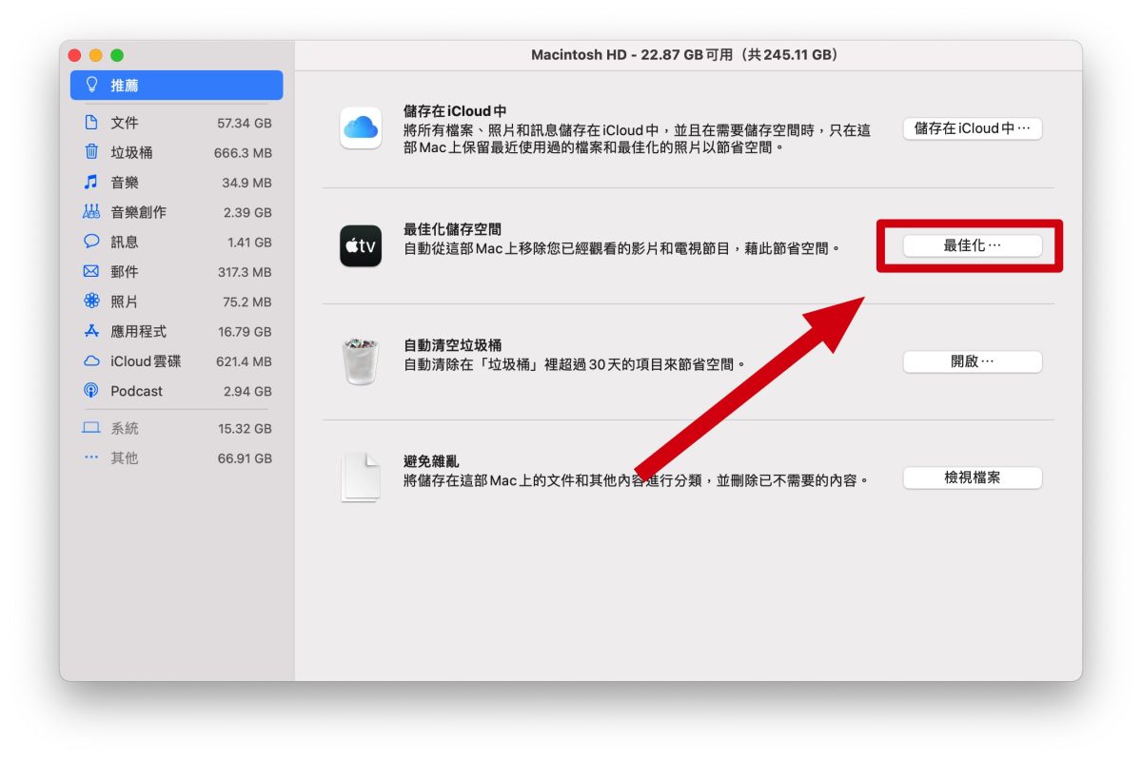Click the 垃圾桶 trash icon in sidebar
This screenshot has height=760, width=1142.
pyautogui.click(x=91, y=152)
